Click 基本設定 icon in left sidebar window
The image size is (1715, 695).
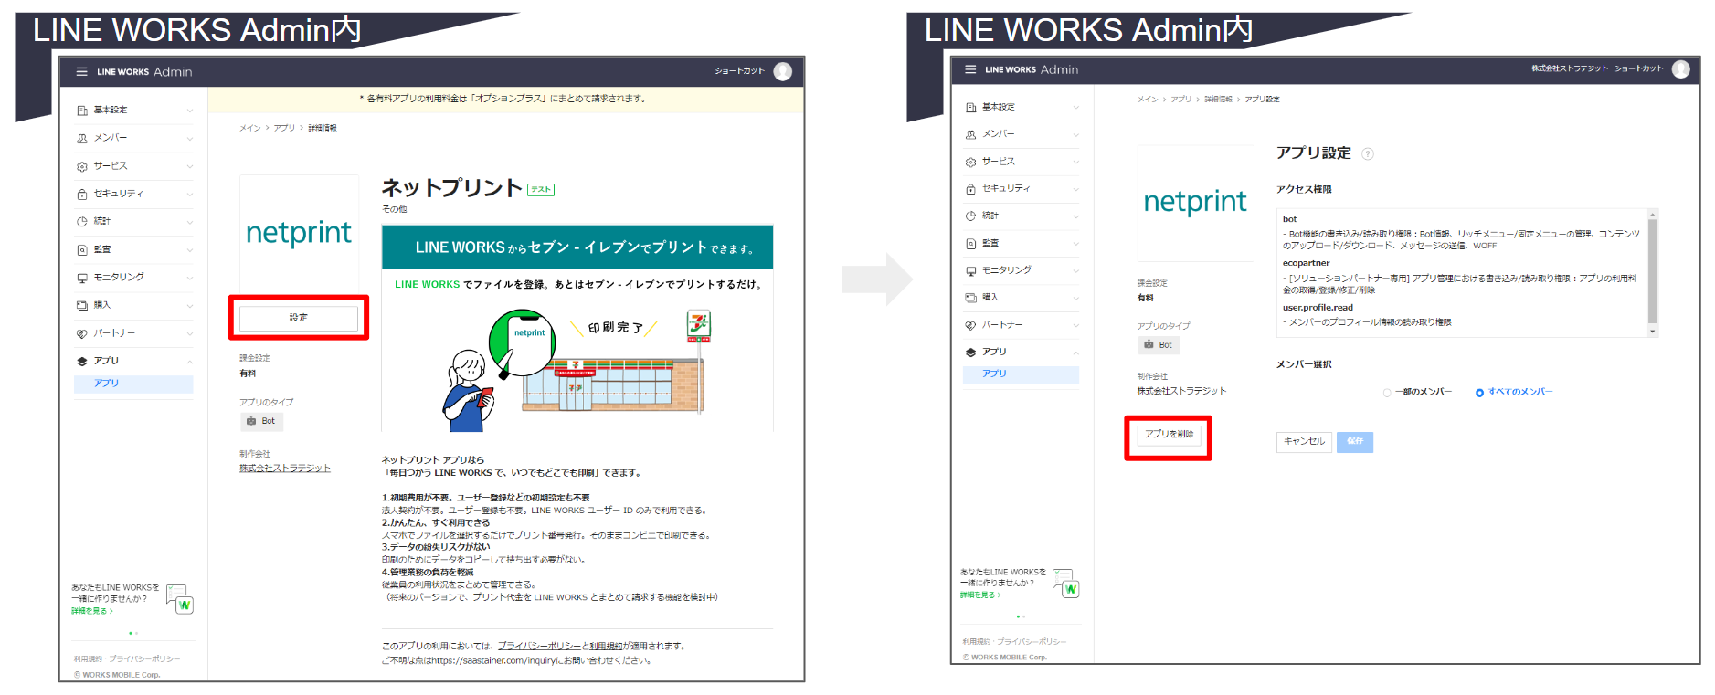coord(82,111)
